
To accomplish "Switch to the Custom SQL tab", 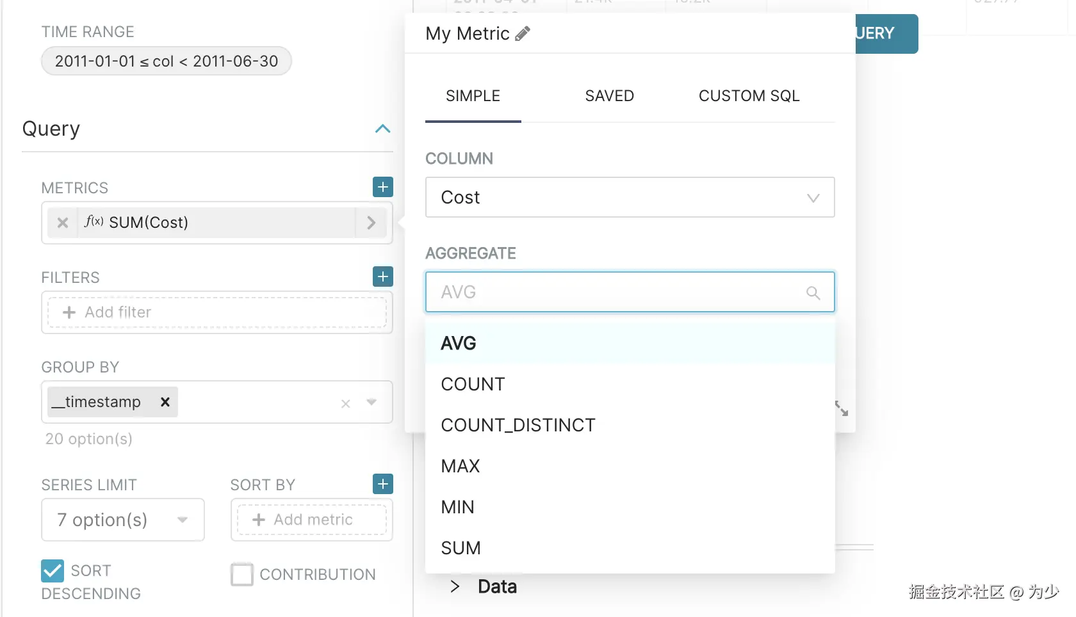I will (749, 96).
